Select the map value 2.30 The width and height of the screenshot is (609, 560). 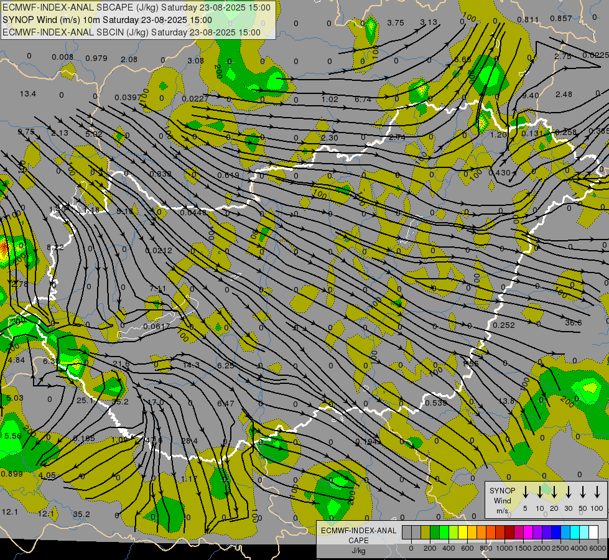pyautogui.click(x=329, y=138)
